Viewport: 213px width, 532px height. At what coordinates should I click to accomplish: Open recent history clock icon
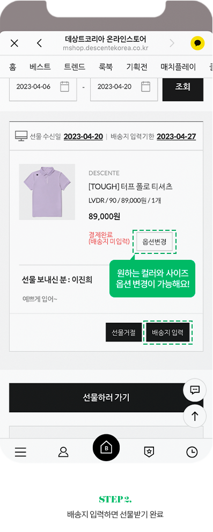(x=192, y=452)
